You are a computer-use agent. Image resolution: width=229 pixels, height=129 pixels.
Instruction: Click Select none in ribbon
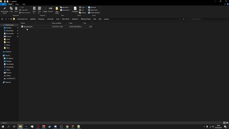coord(93,10)
